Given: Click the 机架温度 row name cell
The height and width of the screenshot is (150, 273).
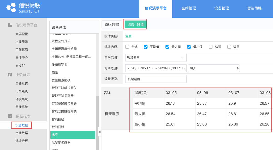Looking at the screenshot, I should tap(117, 114).
